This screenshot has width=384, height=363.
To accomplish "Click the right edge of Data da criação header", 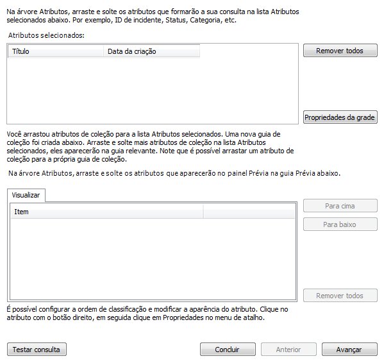I will [x=200, y=51].
